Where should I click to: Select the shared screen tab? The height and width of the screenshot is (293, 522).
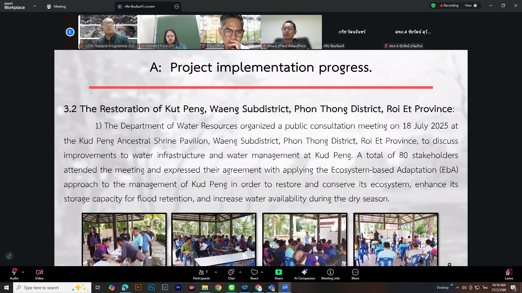point(139,7)
